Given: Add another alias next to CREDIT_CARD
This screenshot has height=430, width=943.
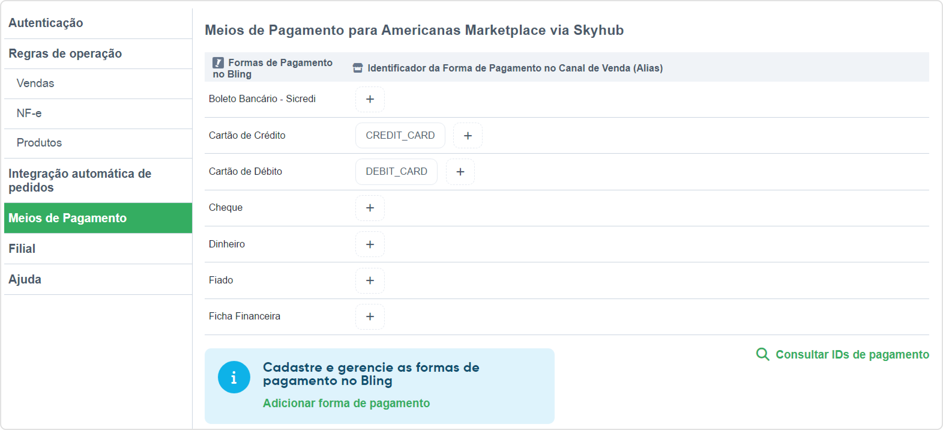Looking at the screenshot, I should (x=468, y=135).
